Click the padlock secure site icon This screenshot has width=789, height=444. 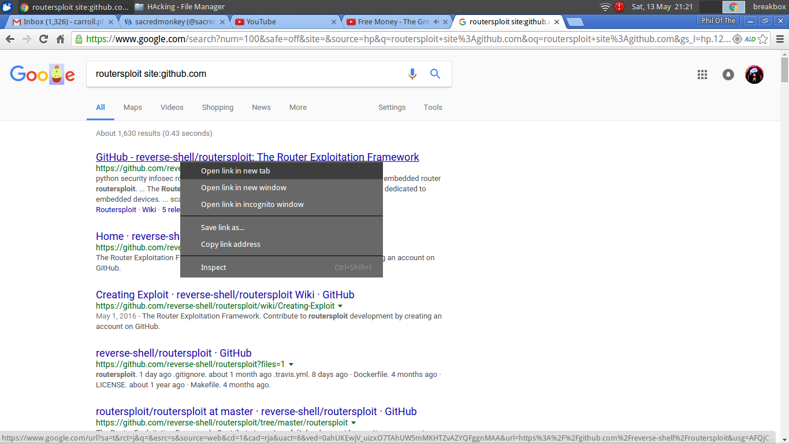(79, 39)
